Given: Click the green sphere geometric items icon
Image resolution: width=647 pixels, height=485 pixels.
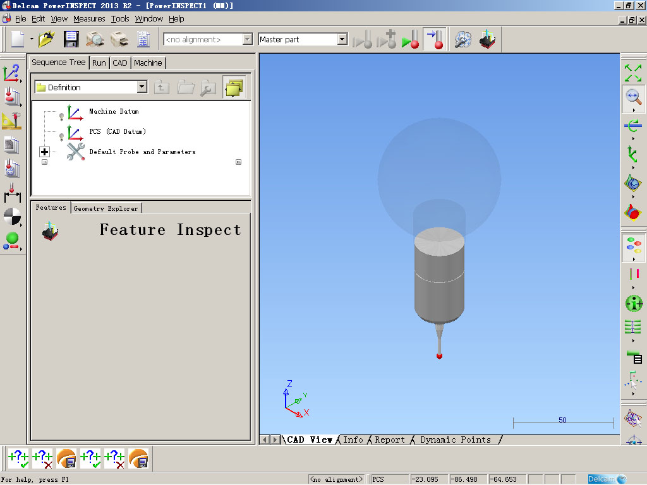Looking at the screenshot, I should coord(11,241).
